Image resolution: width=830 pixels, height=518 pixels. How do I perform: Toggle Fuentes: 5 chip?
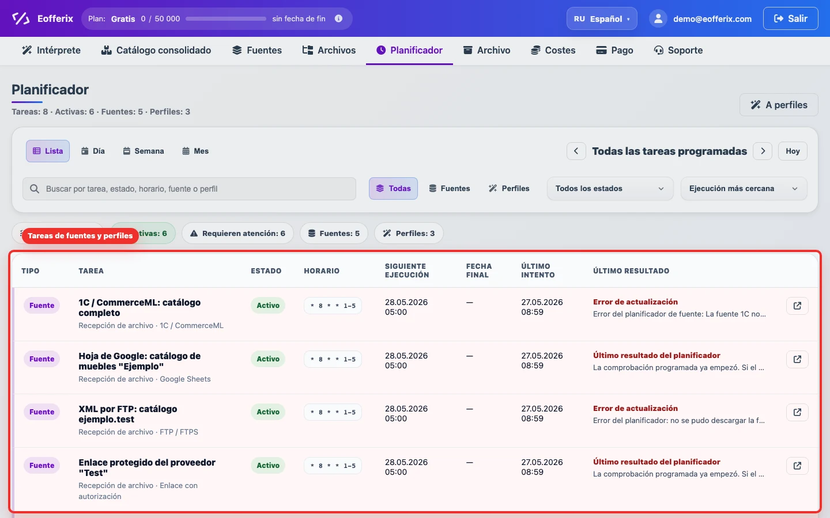pyautogui.click(x=334, y=233)
